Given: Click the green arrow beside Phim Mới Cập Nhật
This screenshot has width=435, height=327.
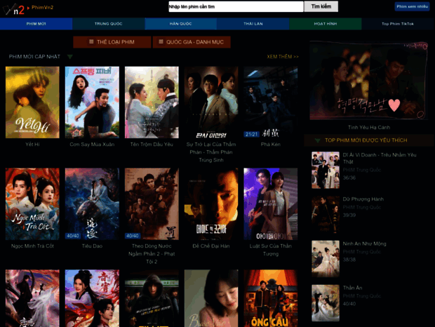Looking at the screenshot, I should pos(70,56).
